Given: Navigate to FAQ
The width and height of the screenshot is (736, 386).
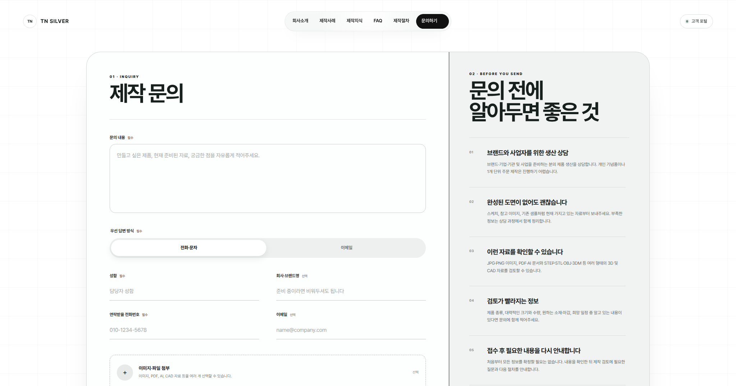Looking at the screenshot, I should point(378,21).
